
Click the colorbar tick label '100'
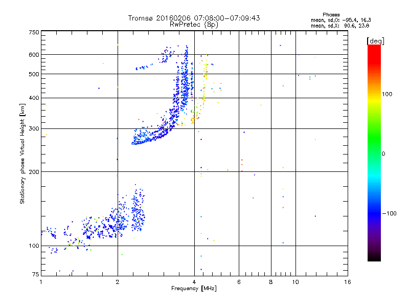[387, 94]
